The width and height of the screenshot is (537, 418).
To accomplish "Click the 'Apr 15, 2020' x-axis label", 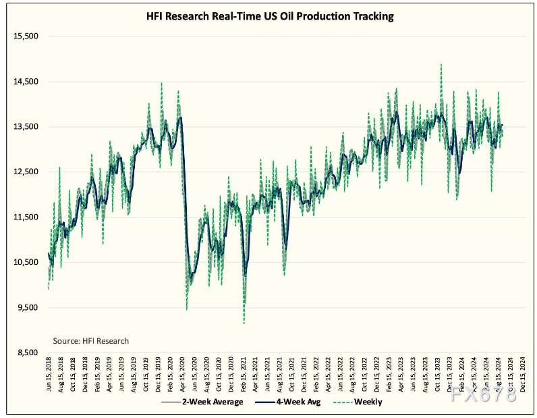I will [182, 375].
